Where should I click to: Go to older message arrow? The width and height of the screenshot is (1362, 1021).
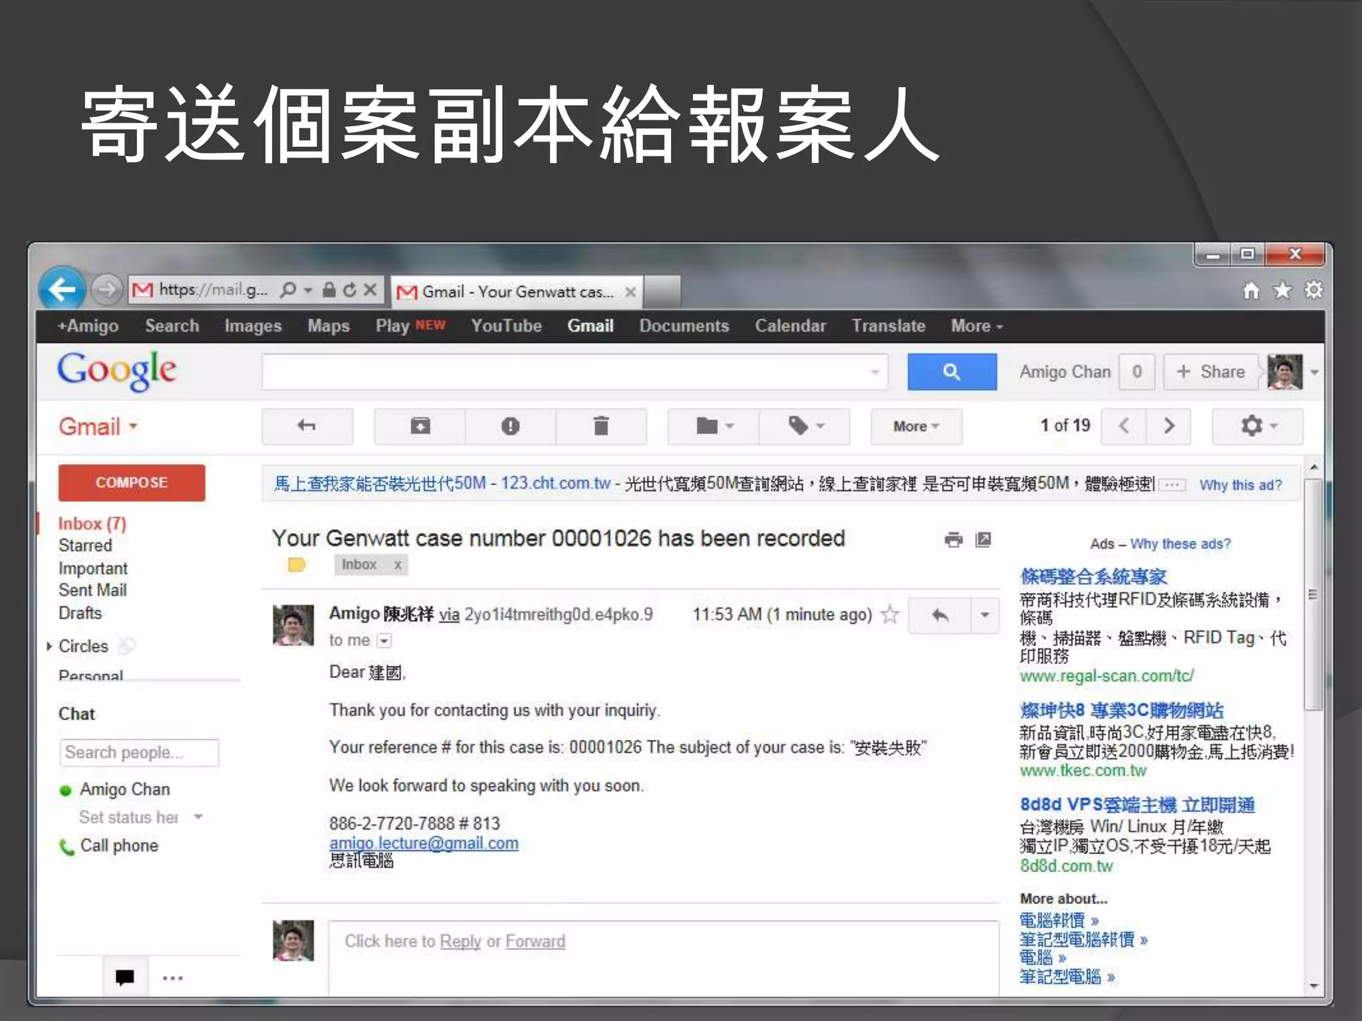click(x=1168, y=426)
